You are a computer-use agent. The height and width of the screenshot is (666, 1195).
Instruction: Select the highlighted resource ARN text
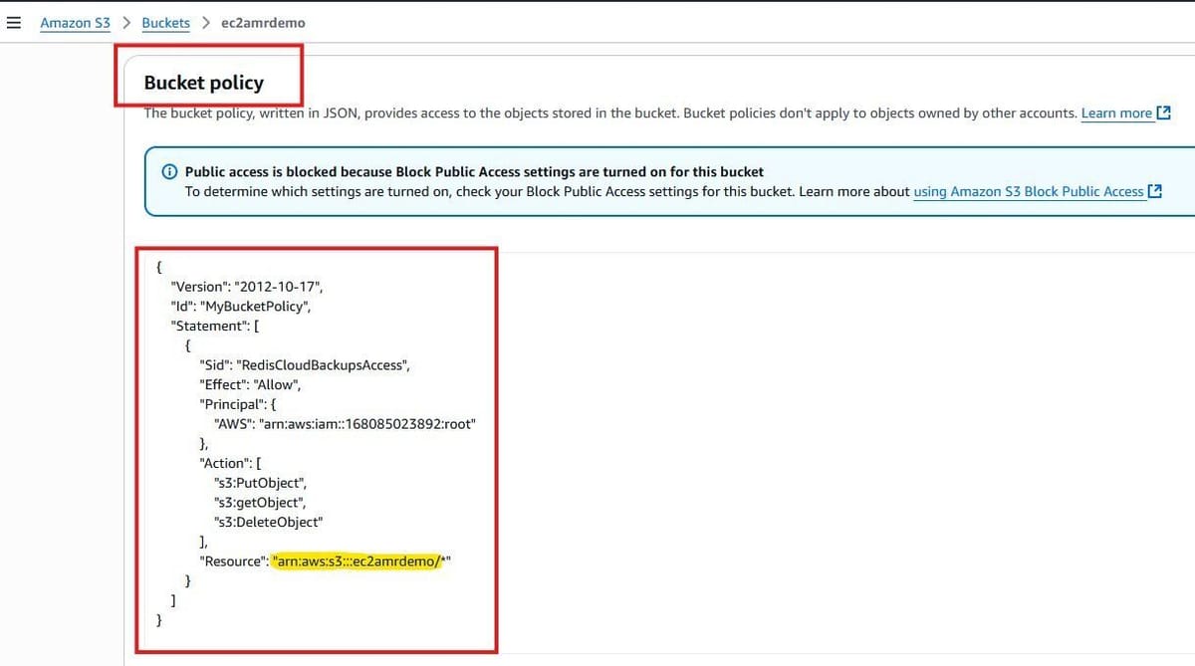pos(360,560)
